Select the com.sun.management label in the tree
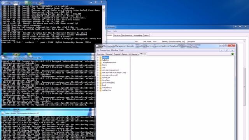The width and height of the screenshot is (249, 140). (110, 70)
